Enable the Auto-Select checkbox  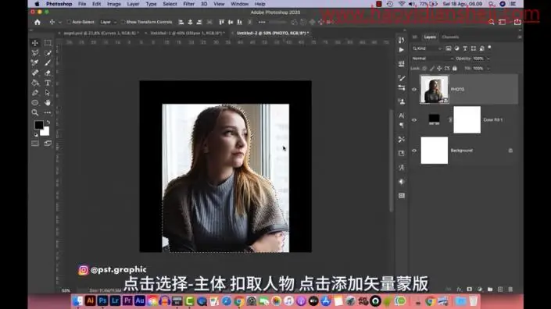coord(70,22)
